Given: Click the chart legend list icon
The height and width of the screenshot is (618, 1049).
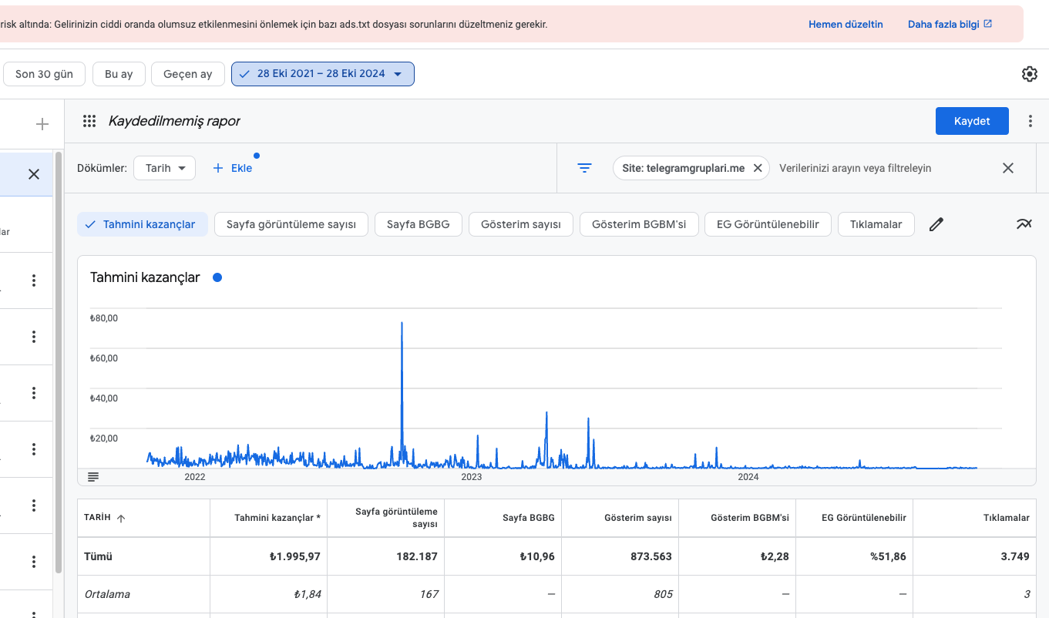Looking at the screenshot, I should tap(93, 477).
